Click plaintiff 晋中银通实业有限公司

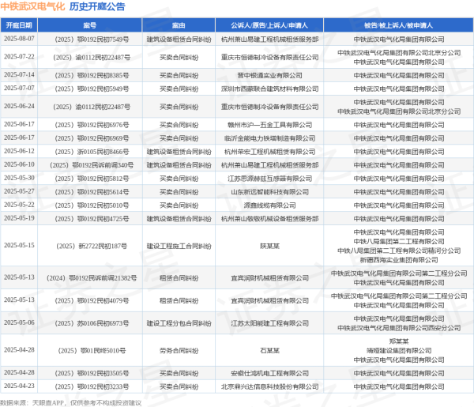[x=269, y=75]
